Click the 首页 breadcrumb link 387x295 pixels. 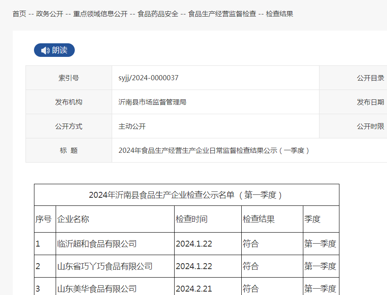tap(19, 14)
